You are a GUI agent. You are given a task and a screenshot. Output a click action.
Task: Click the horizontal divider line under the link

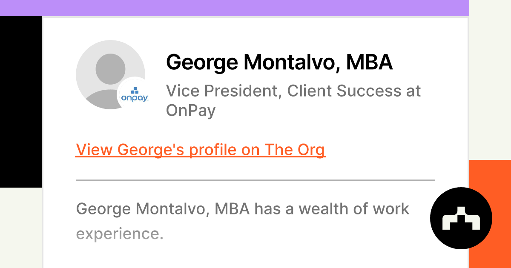pos(255,180)
